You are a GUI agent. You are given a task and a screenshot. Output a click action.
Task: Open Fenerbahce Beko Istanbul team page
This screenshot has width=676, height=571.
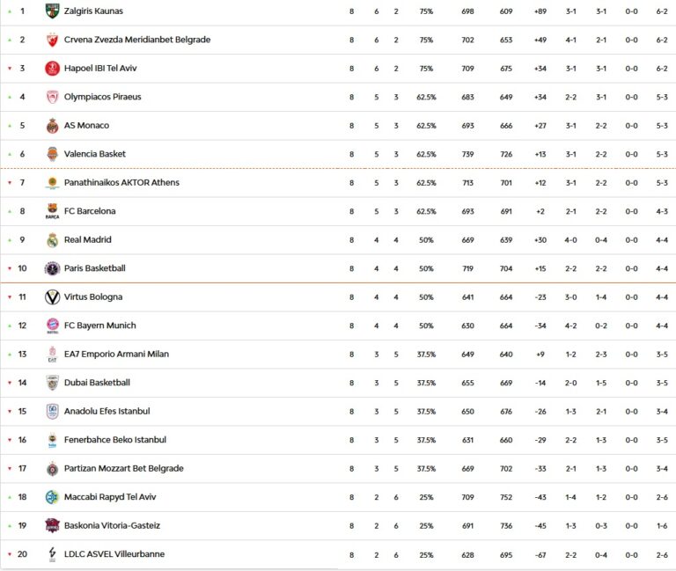pos(114,440)
